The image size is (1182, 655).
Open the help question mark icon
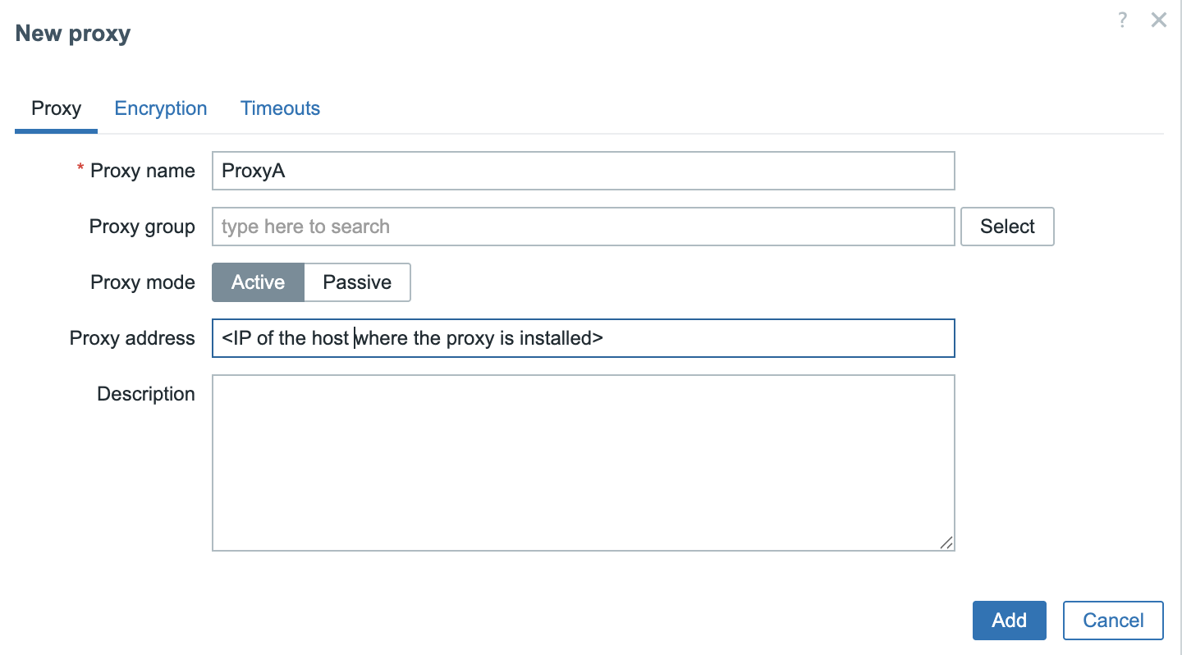point(1122,21)
